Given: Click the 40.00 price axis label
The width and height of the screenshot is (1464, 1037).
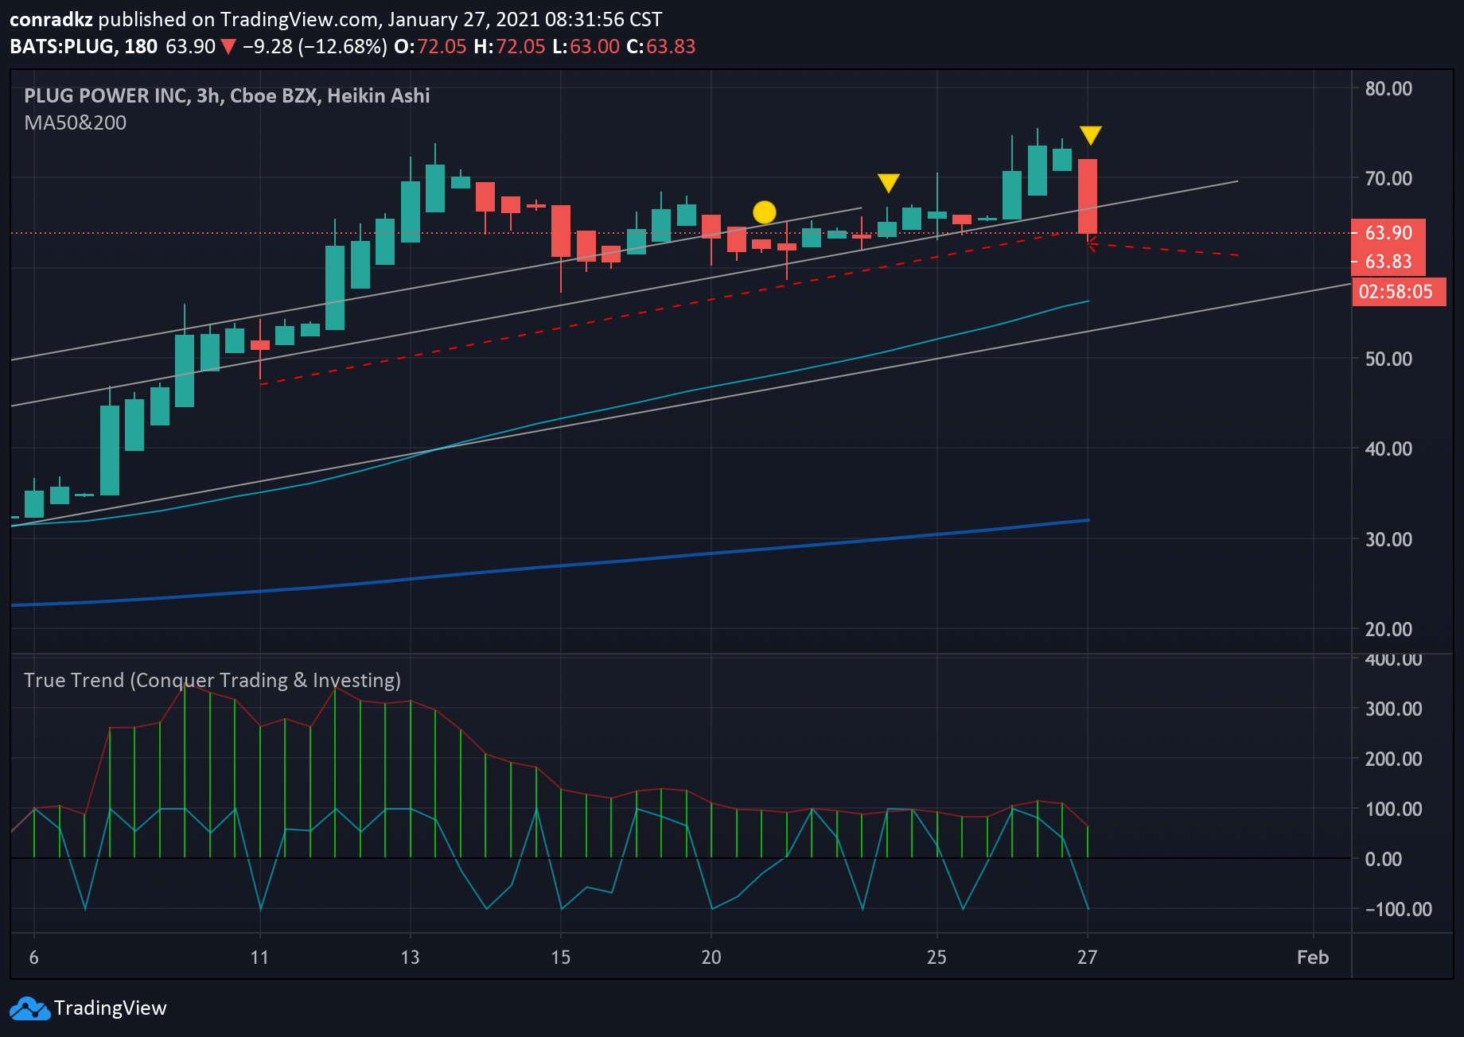Looking at the screenshot, I should pyautogui.click(x=1388, y=449).
